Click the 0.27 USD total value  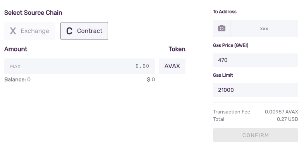pos(287,119)
